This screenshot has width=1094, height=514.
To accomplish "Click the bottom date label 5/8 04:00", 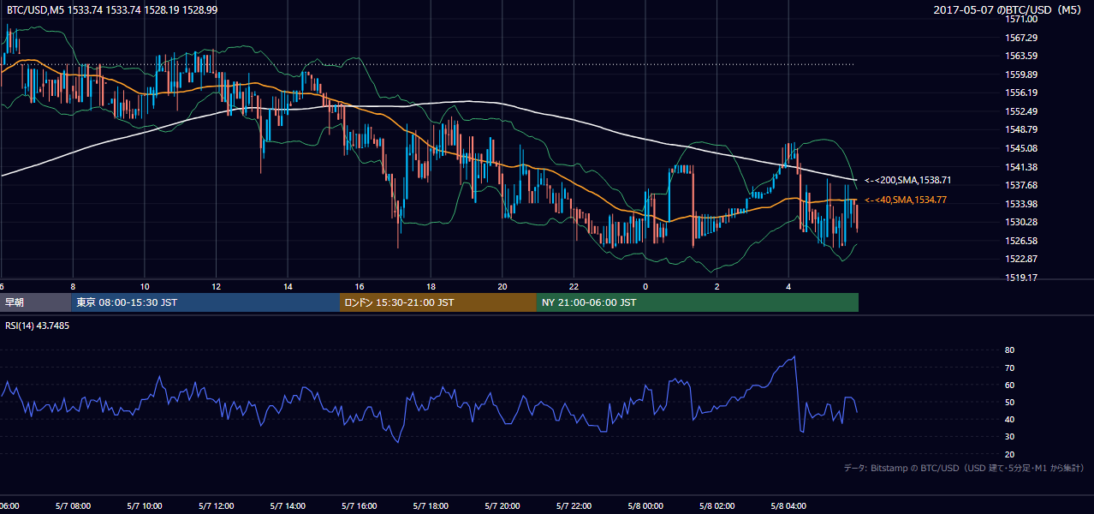I will pyautogui.click(x=788, y=506).
